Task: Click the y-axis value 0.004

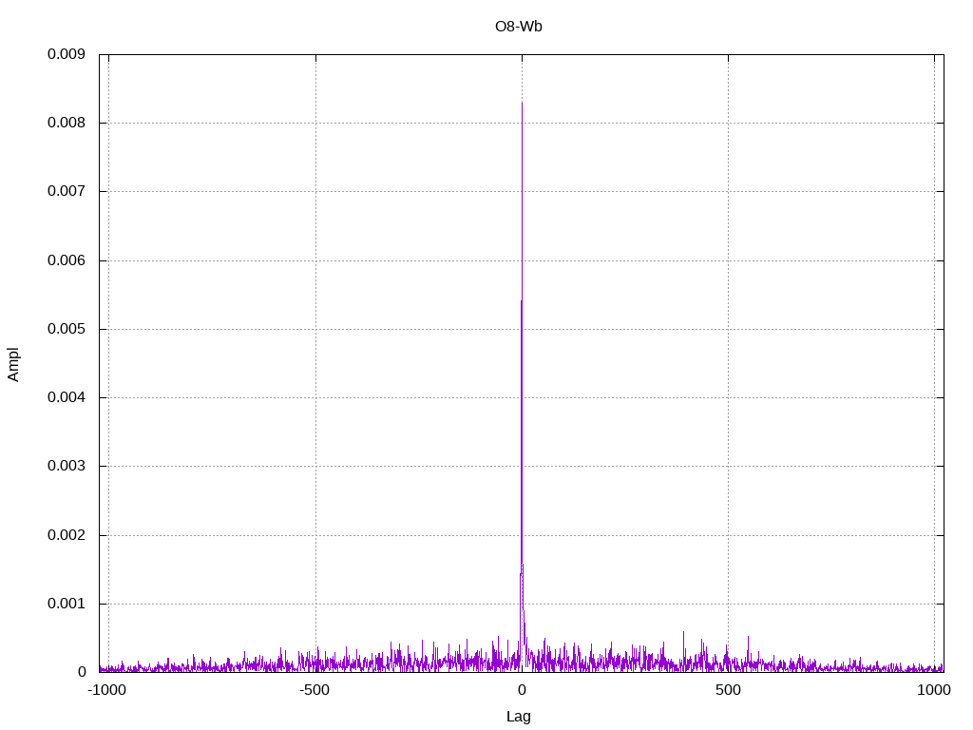Action: (x=67, y=396)
